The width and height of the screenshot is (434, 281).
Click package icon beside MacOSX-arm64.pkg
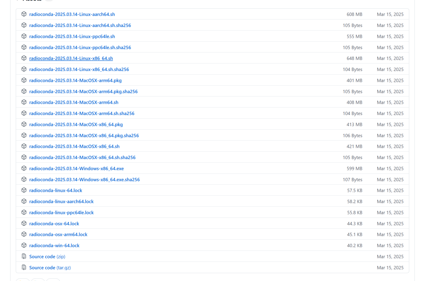click(24, 80)
